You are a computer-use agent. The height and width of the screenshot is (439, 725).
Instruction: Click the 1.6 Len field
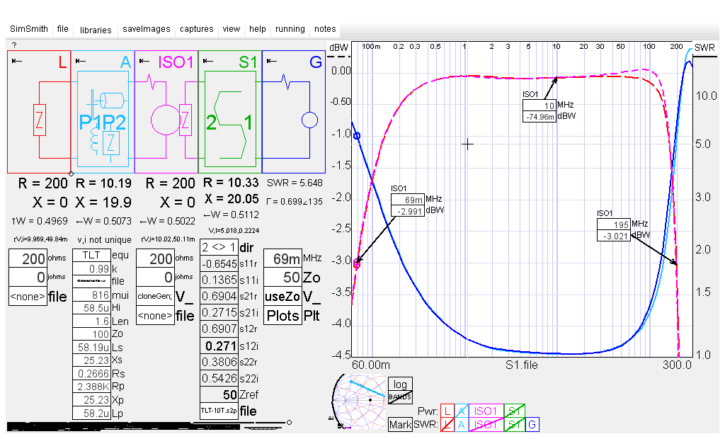point(91,321)
